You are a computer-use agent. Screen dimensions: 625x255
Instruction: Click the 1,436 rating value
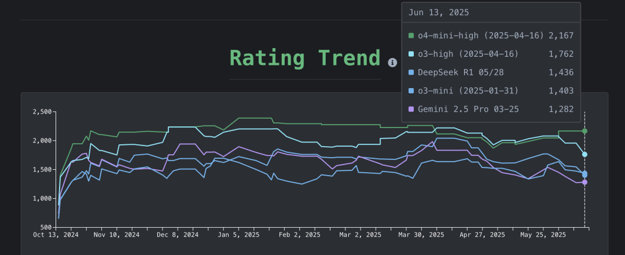click(561, 72)
